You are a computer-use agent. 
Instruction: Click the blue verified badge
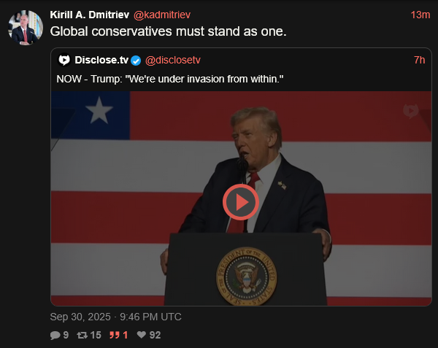coord(136,61)
